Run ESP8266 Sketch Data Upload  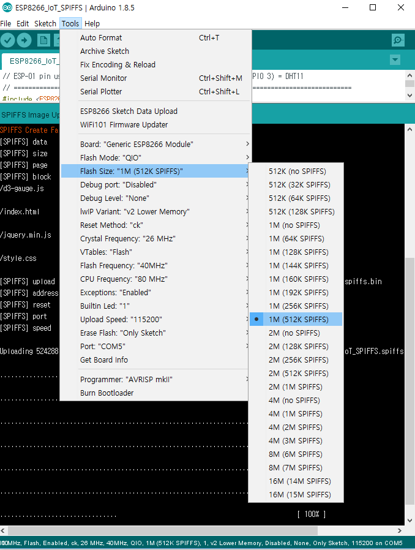pos(155,111)
